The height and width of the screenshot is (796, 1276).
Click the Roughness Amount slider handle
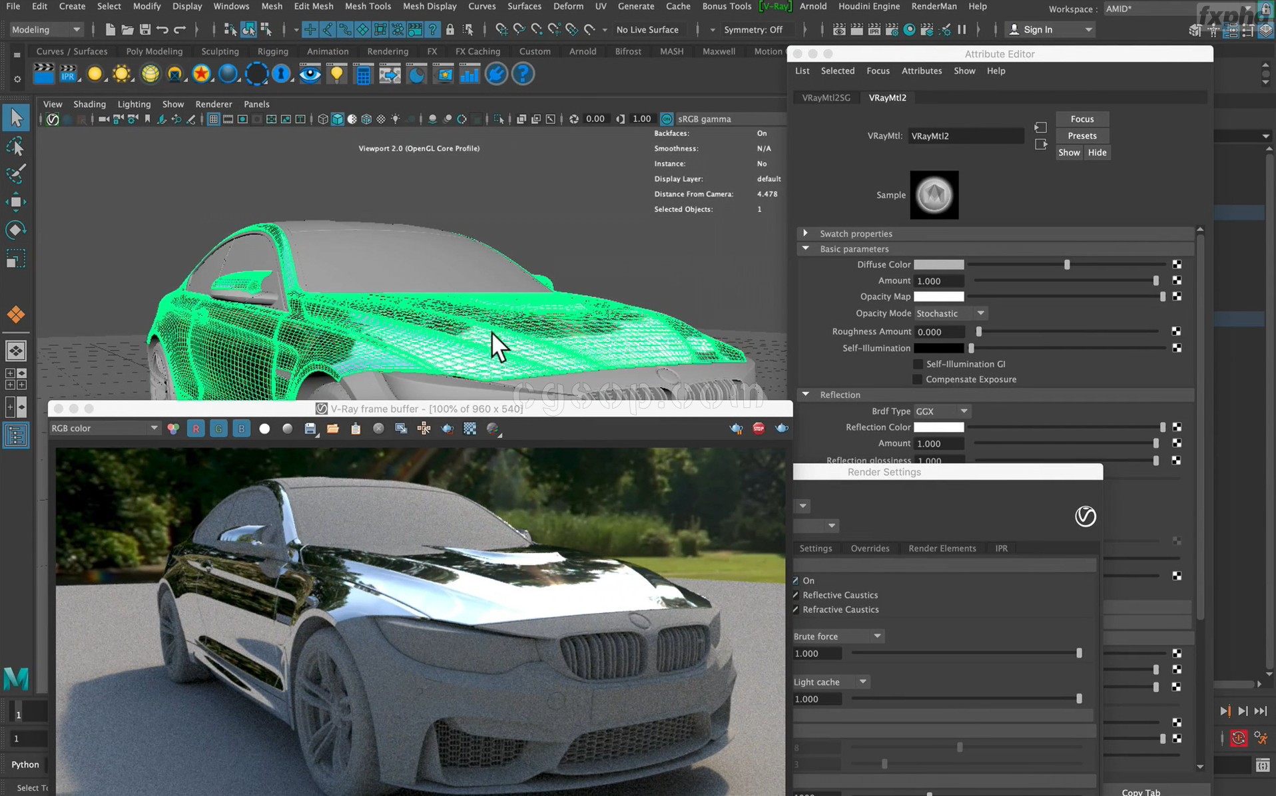(x=978, y=331)
